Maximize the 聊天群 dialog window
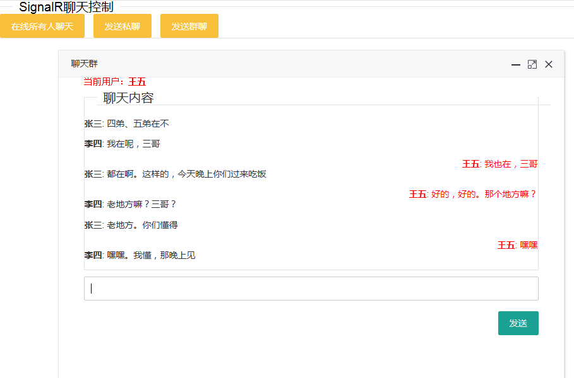The image size is (574, 378). click(x=532, y=65)
